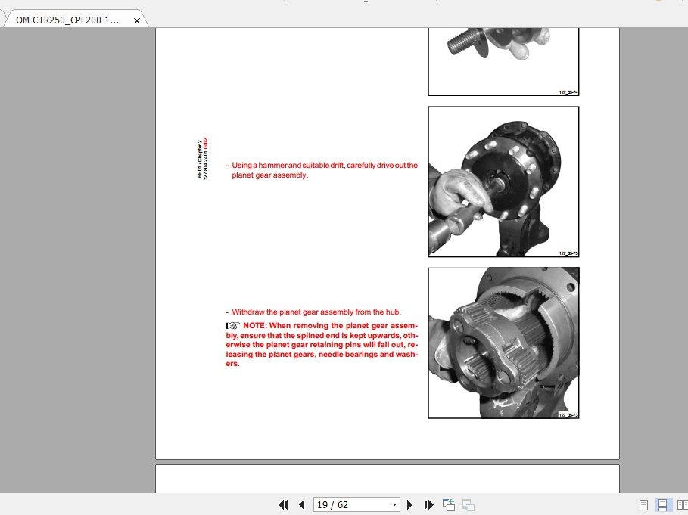Image resolution: width=688 pixels, height=515 pixels.
Task: Click text 'Using a hammer and suitable drift'
Action: (288, 165)
